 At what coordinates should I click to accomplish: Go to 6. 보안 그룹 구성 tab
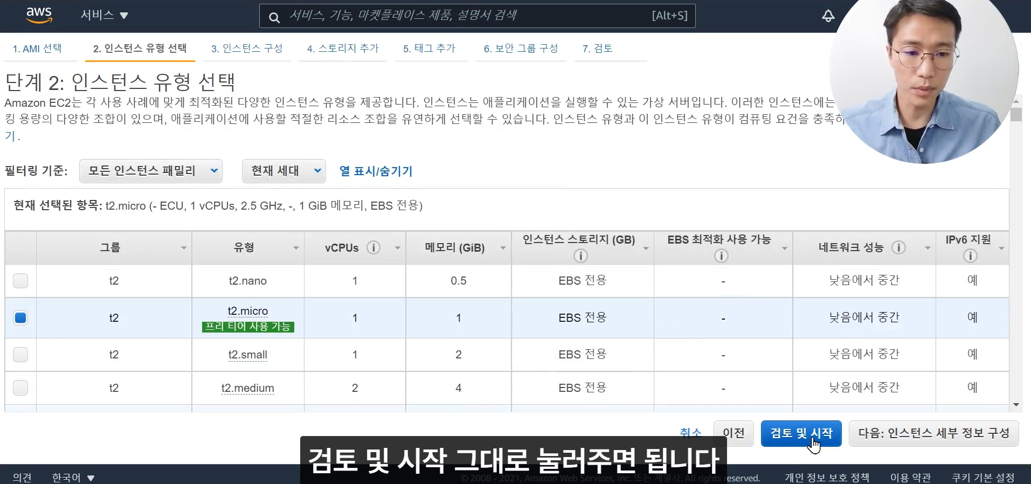pyautogui.click(x=521, y=49)
